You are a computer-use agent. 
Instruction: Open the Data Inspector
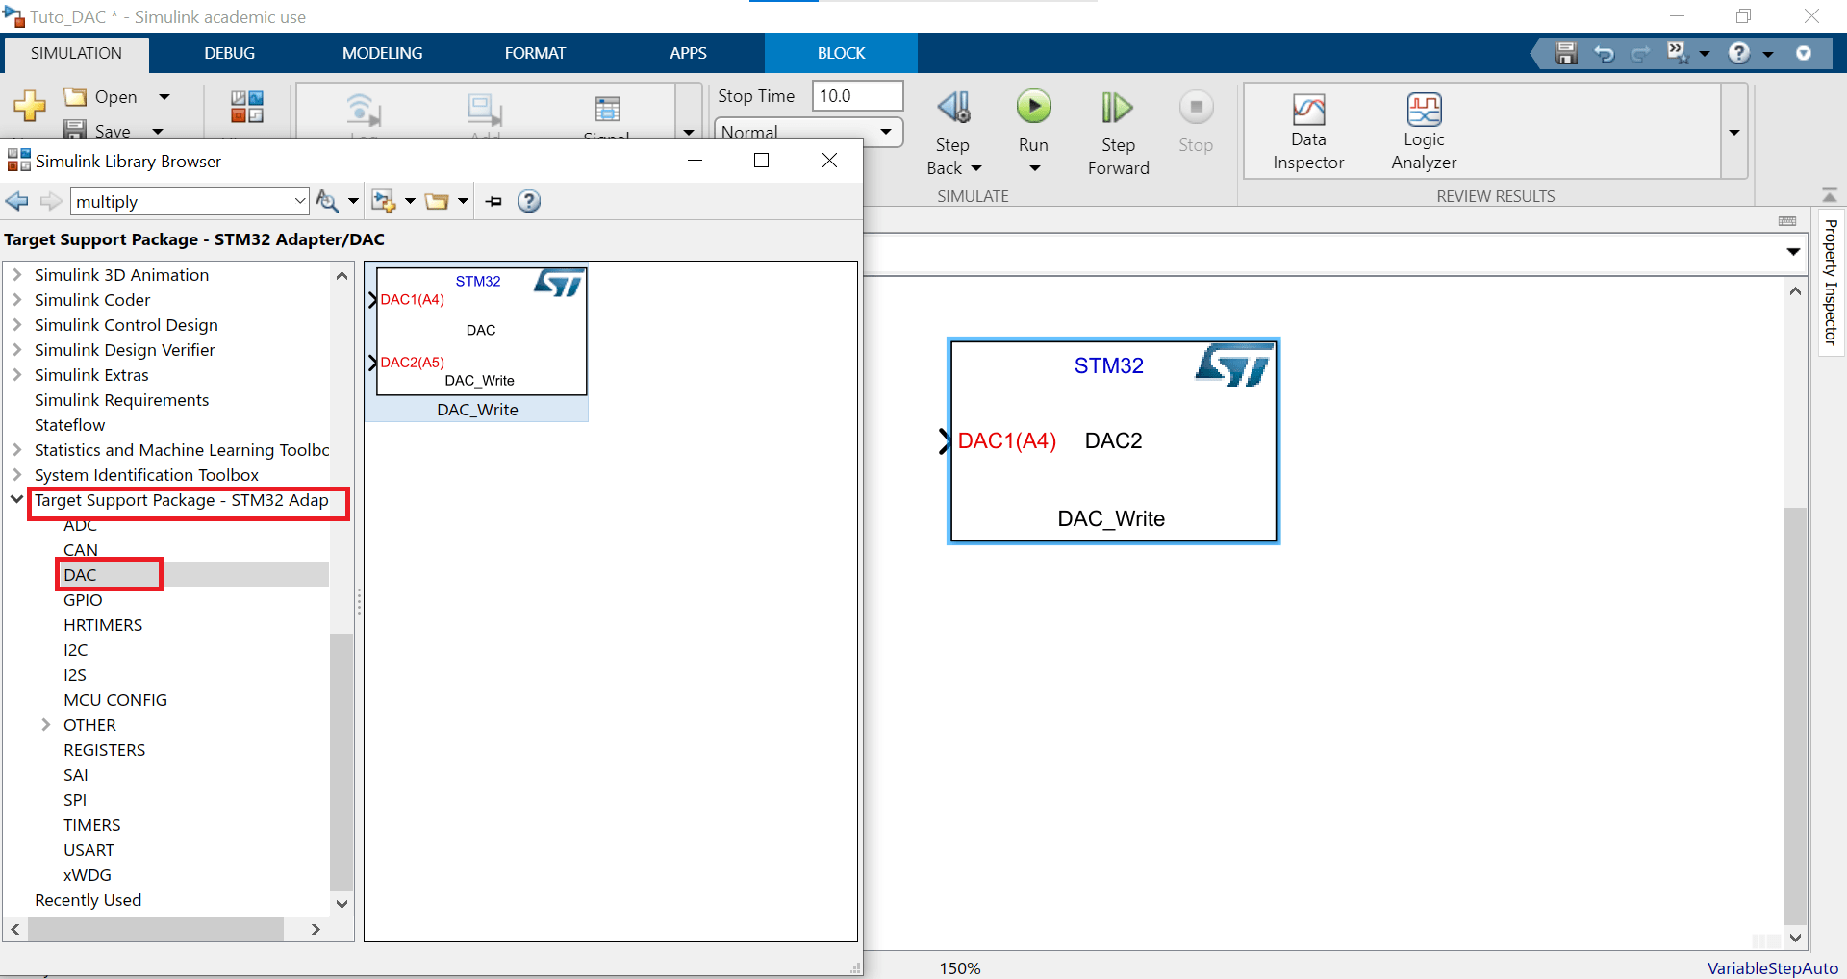click(1308, 133)
